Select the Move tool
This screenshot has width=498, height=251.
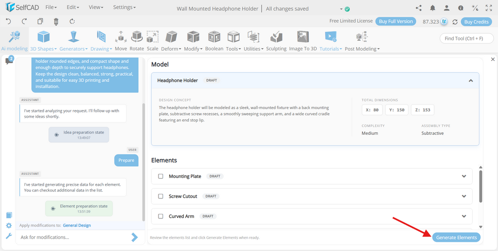(x=121, y=41)
